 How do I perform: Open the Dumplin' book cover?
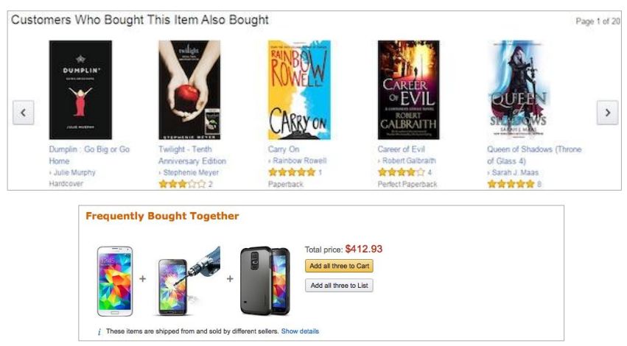[x=80, y=90]
